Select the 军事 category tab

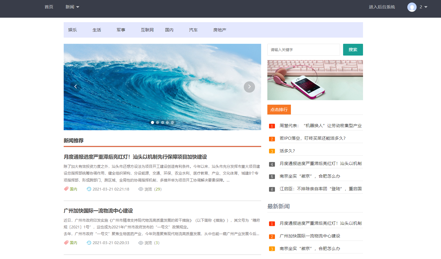click(121, 30)
